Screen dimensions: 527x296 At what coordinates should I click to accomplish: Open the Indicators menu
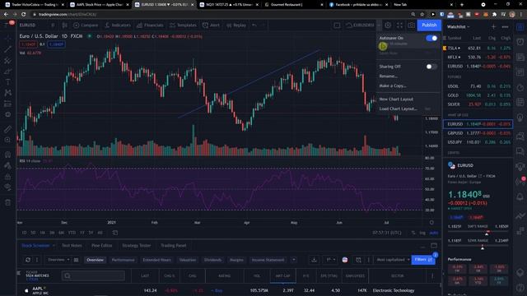(x=117, y=25)
